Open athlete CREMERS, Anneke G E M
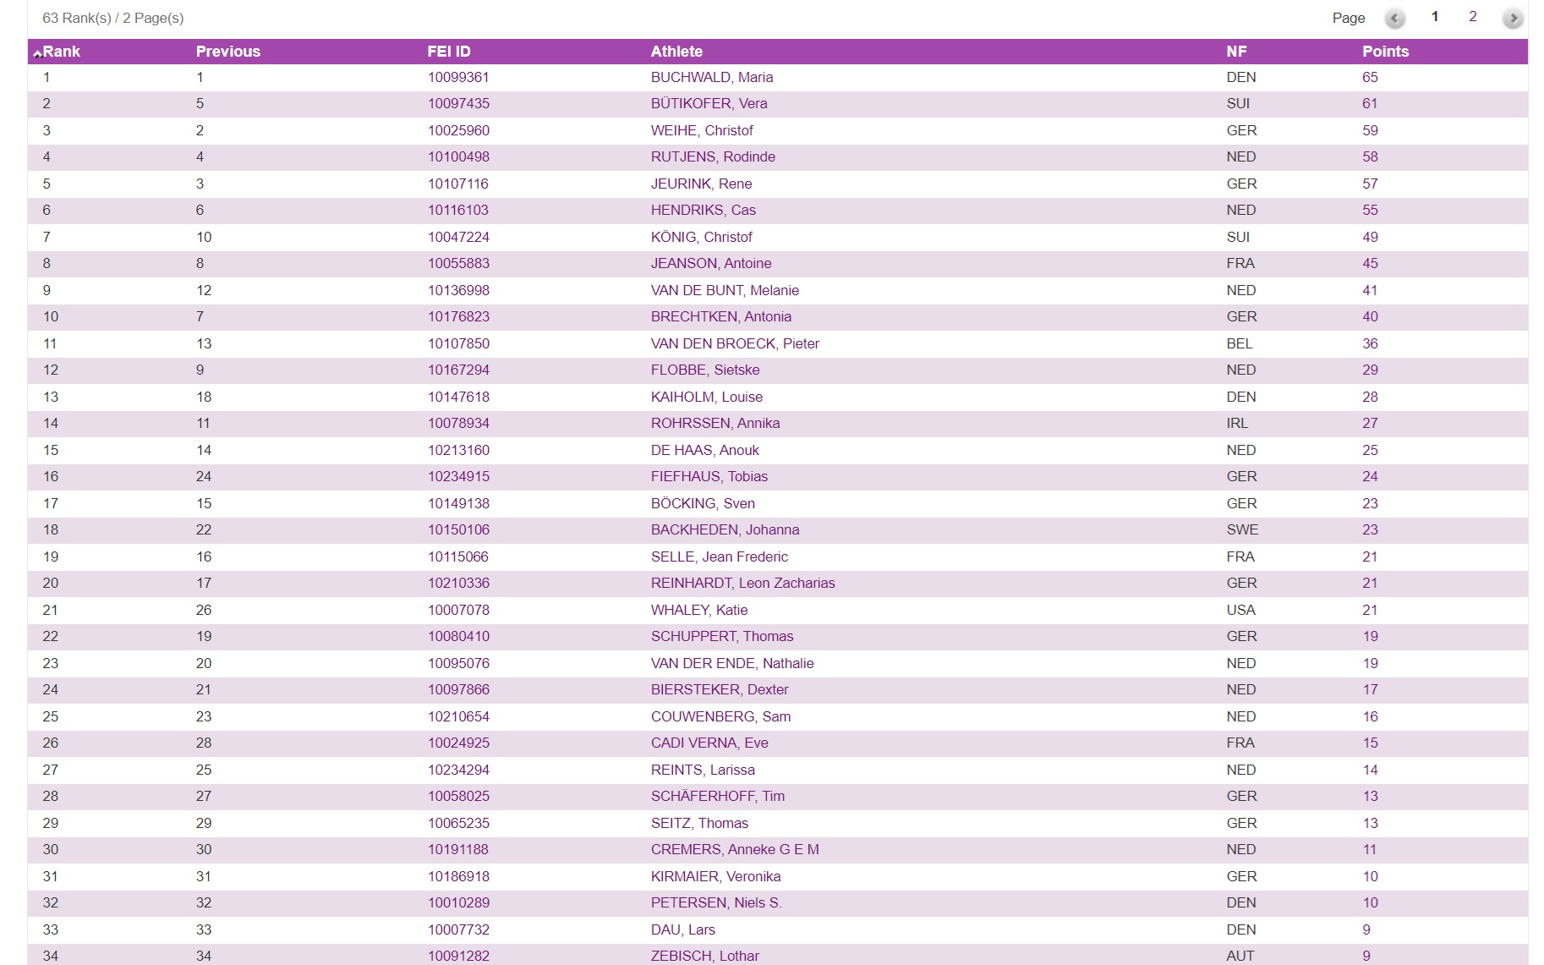This screenshot has width=1544, height=965. [735, 849]
